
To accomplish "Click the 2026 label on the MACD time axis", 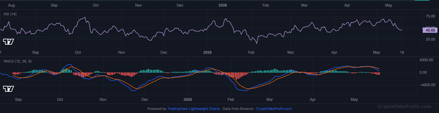I will click(x=188, y=100).
